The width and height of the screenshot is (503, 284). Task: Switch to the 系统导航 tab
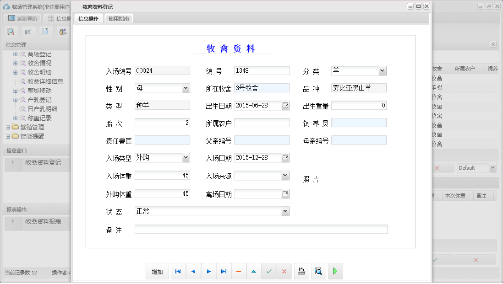point(23,18)
